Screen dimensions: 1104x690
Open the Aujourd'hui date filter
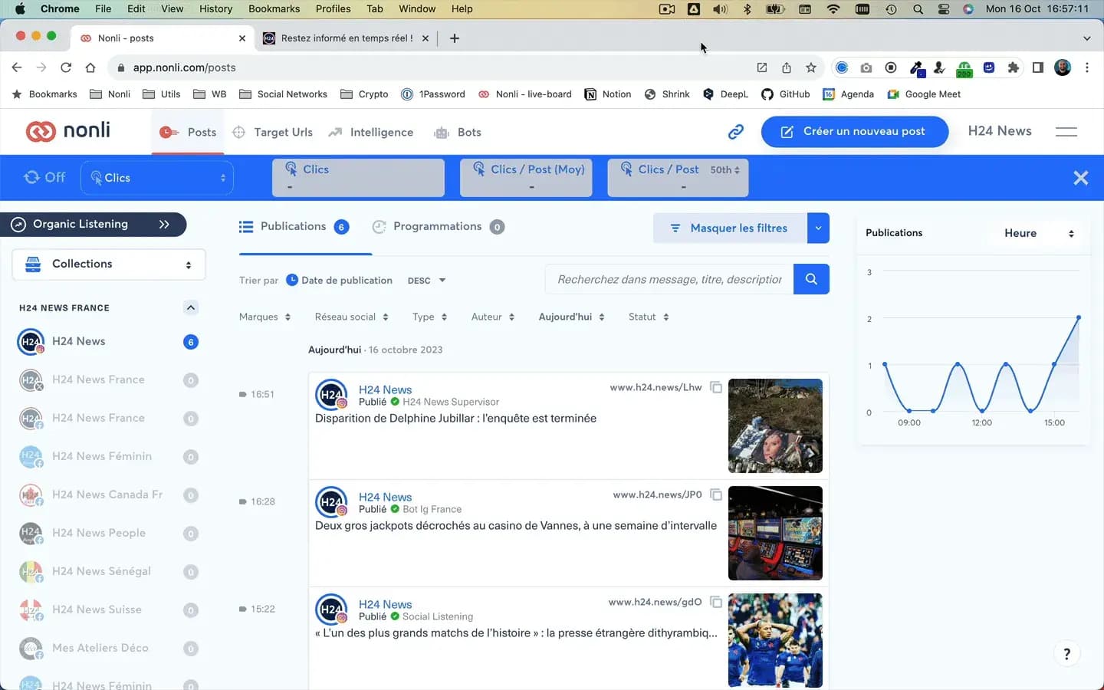[x=571, y=317]
